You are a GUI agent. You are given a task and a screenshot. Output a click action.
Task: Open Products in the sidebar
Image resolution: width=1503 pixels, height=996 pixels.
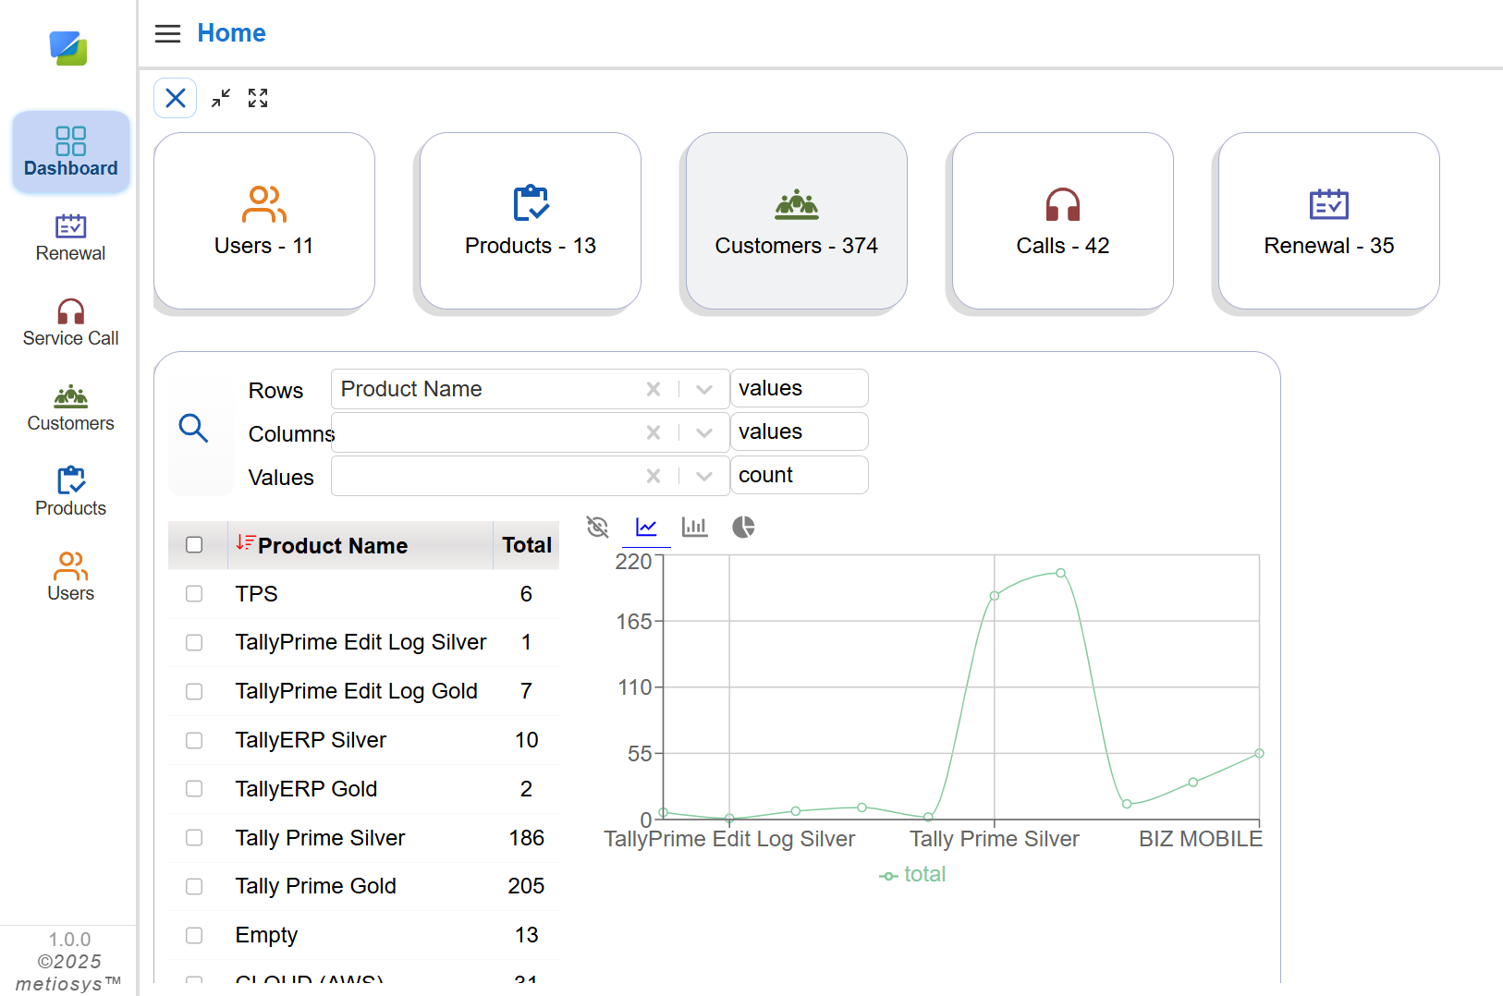coord(70,491)
